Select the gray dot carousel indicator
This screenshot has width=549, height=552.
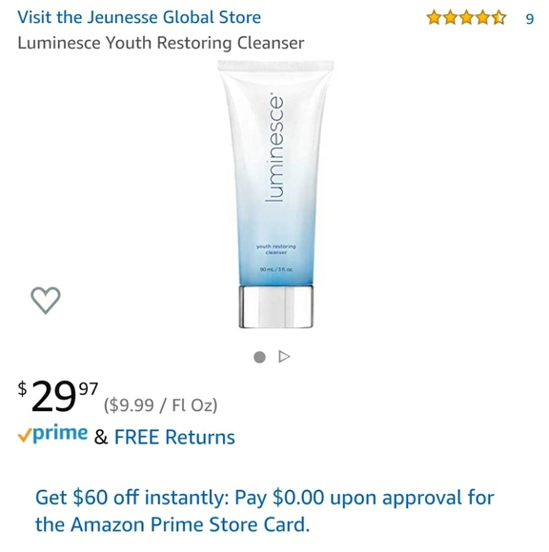pos(259,357)
